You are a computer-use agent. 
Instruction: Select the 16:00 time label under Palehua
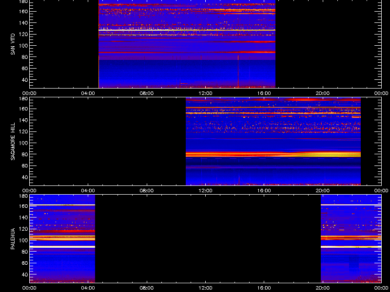pos(264,288)
